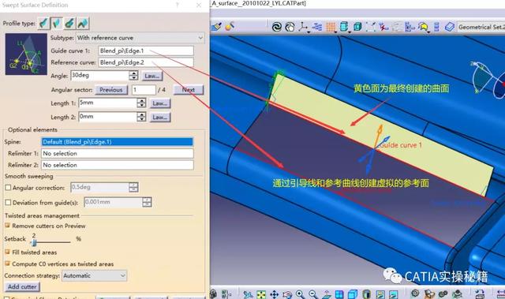Click the Angular sector number field

click(144, 90)
